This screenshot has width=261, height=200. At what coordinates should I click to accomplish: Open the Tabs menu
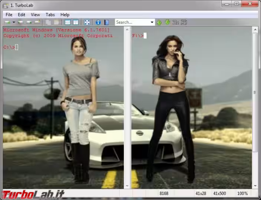[x=50, y=15]
